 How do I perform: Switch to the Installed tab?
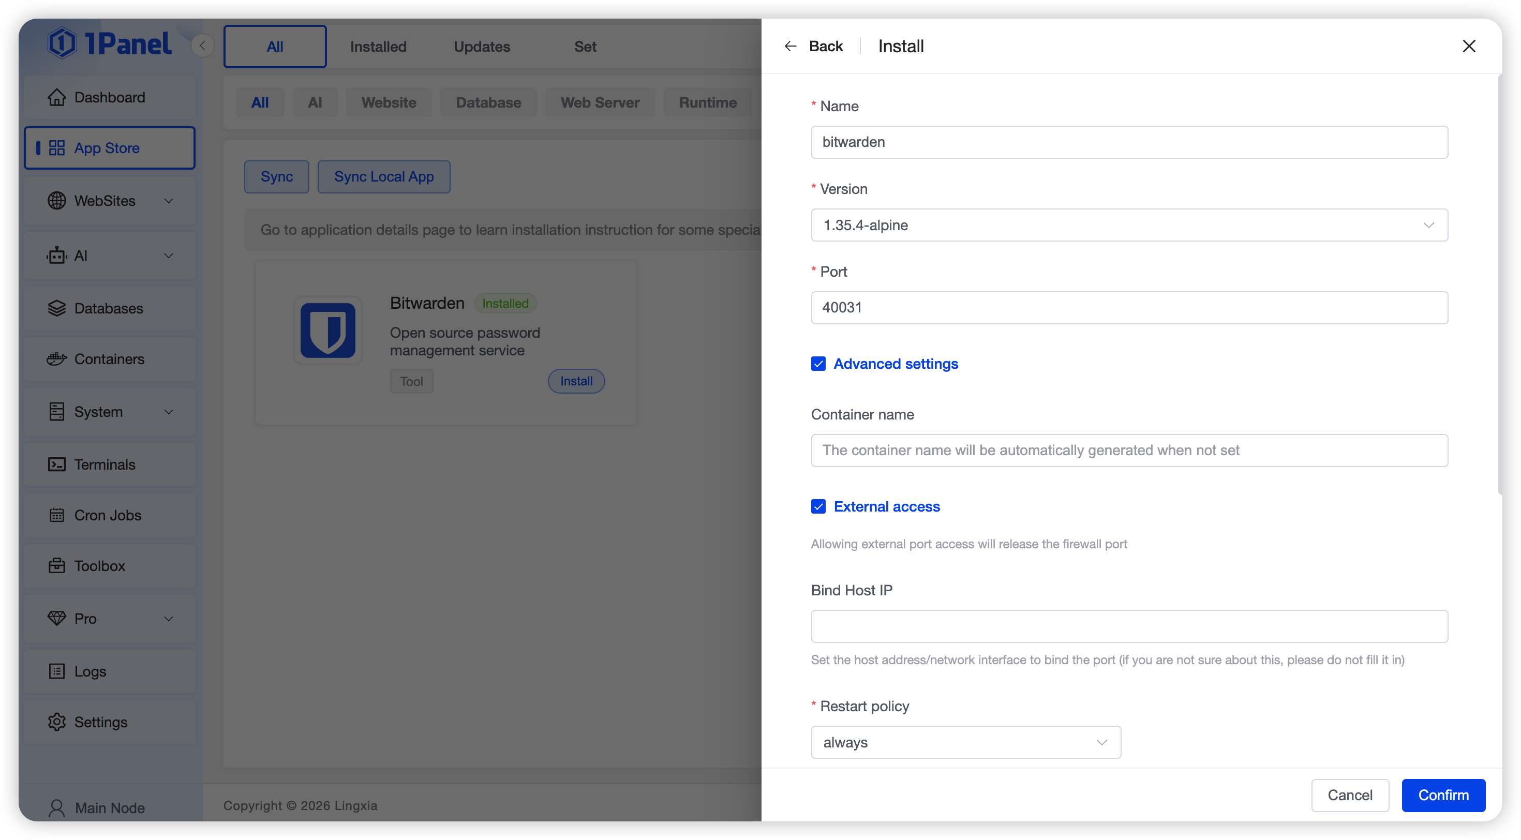[x=378, y=47]
